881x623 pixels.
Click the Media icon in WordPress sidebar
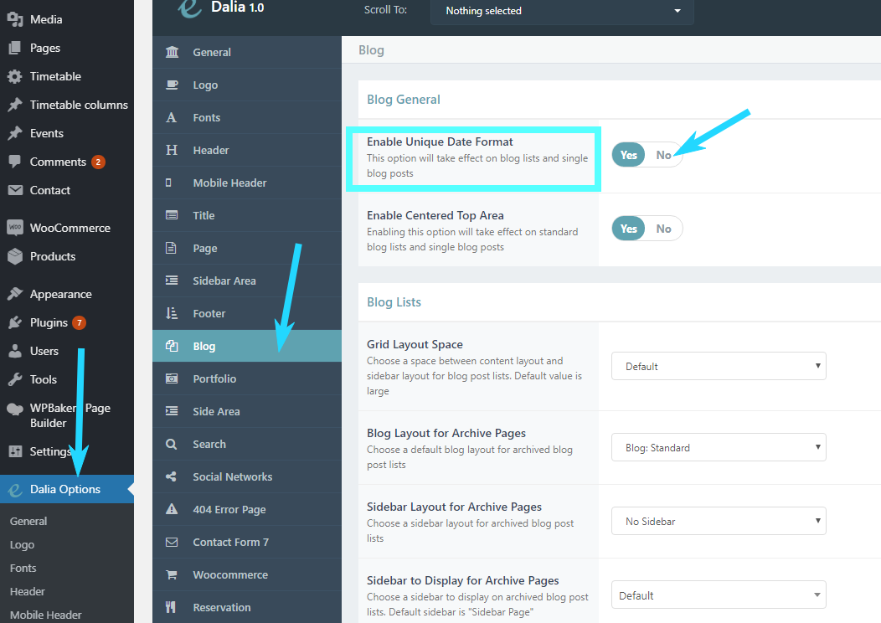[x=15, y=19]
